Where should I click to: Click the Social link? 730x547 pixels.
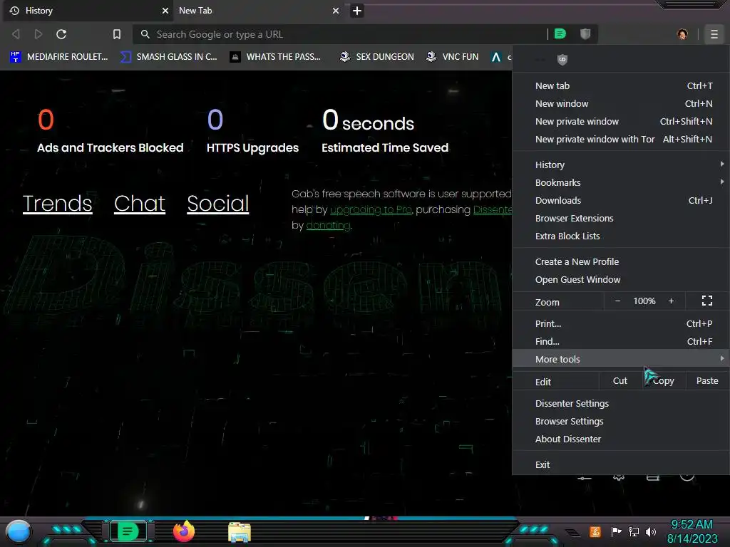[218, 204]
